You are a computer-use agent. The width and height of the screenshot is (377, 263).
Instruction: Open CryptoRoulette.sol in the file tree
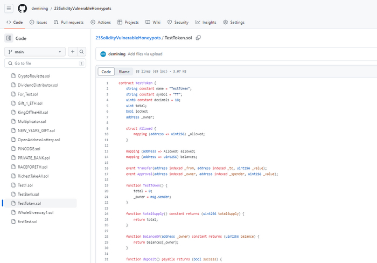(x=33, y=76)
